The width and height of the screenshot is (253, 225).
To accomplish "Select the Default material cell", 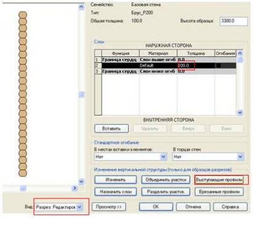I will point(158,66).
